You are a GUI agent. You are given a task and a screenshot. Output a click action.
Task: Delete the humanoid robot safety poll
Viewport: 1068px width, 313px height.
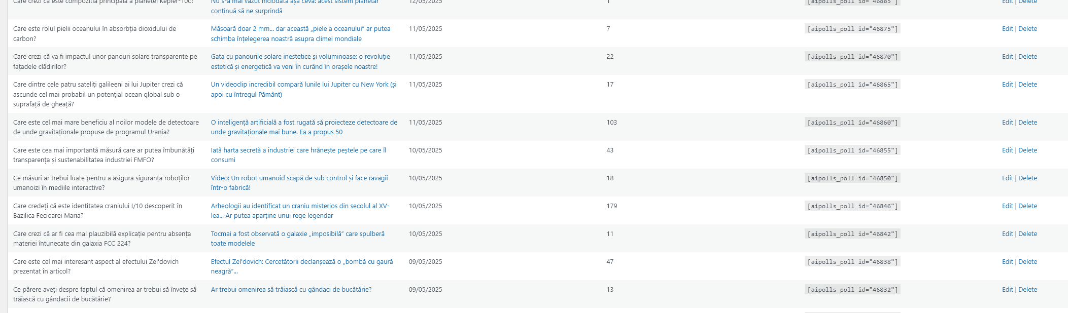click(x=1027, y=178)
